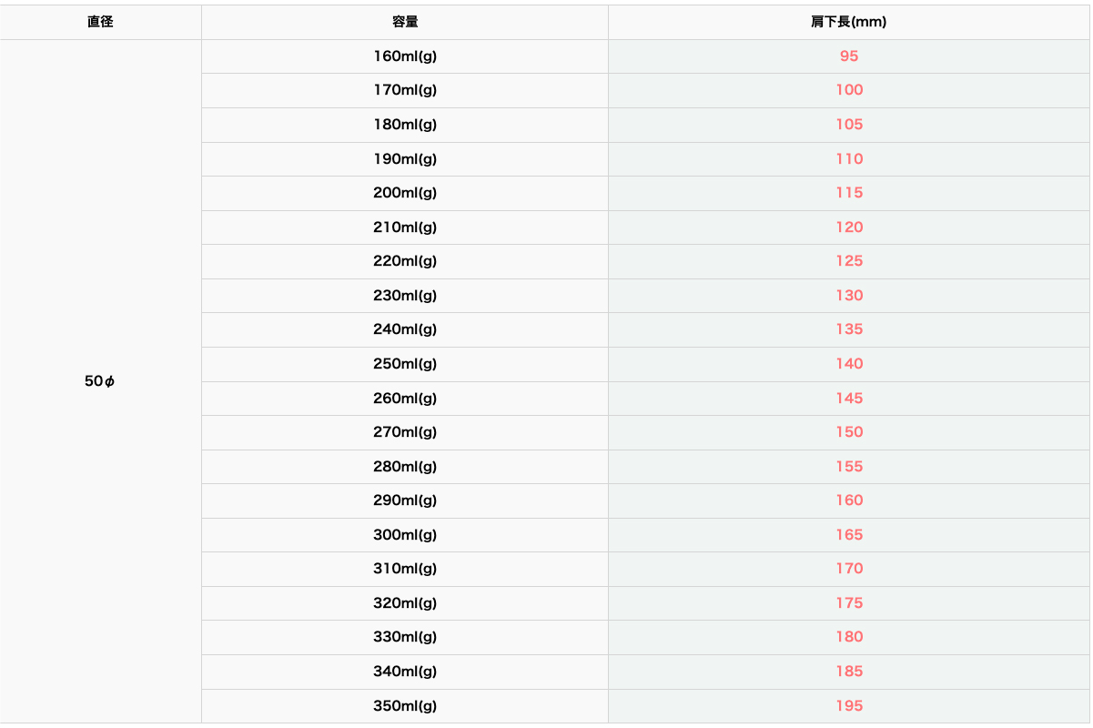Image resolution: width=1093 pixels, height=728 pixels.
Task: Click the shoulder length value 135
Action: (849, 329)
